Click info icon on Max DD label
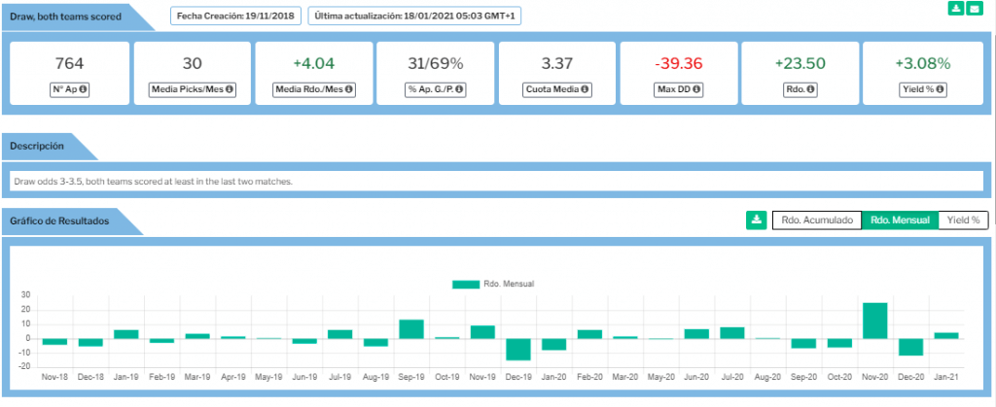This screenshot has height=407, width=996. [697, 90]
